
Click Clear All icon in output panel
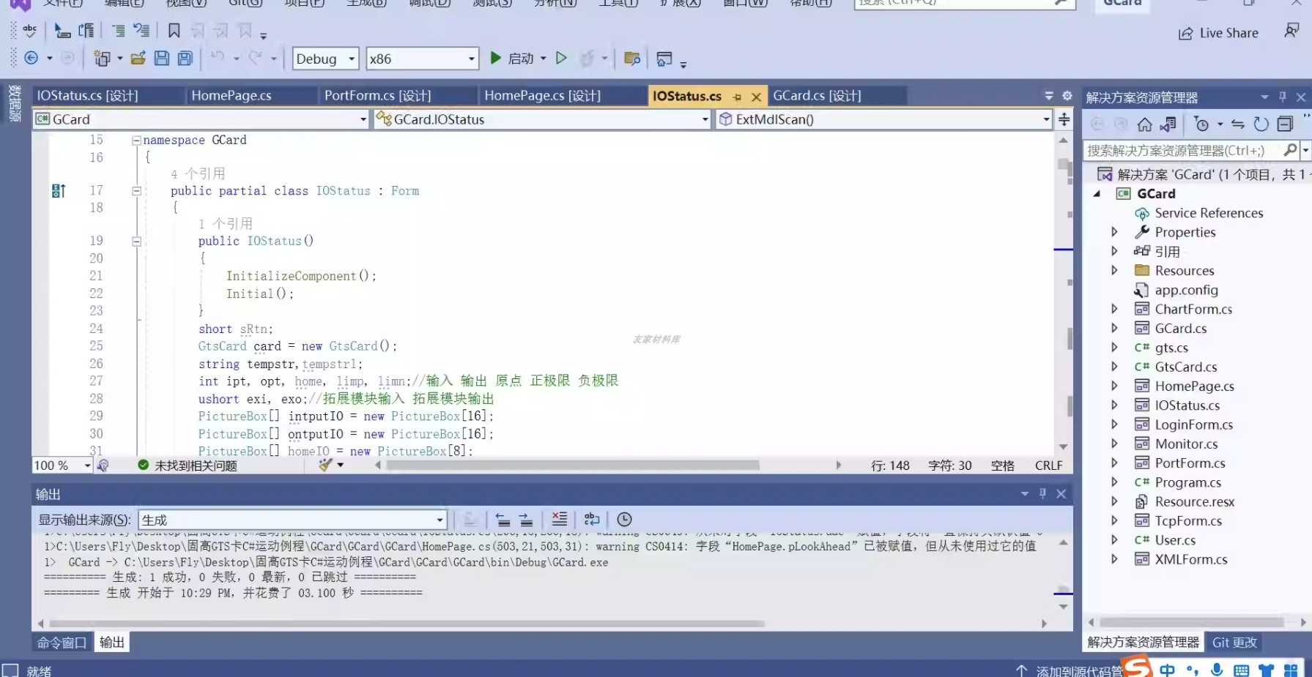[559, 519]
